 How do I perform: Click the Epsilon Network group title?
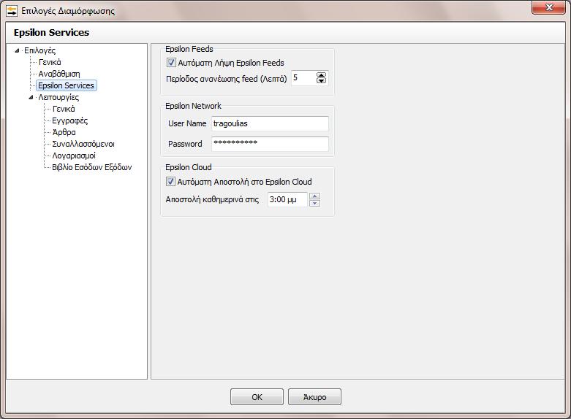point(193,106)
